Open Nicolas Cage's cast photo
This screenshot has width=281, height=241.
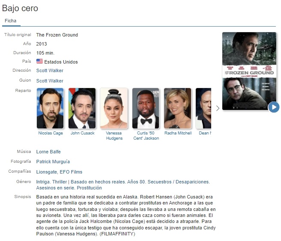(50, 108)
